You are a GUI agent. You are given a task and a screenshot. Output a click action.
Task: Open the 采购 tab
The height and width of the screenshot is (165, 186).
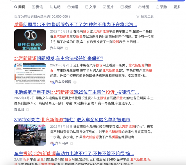click(x=161, y=7)
